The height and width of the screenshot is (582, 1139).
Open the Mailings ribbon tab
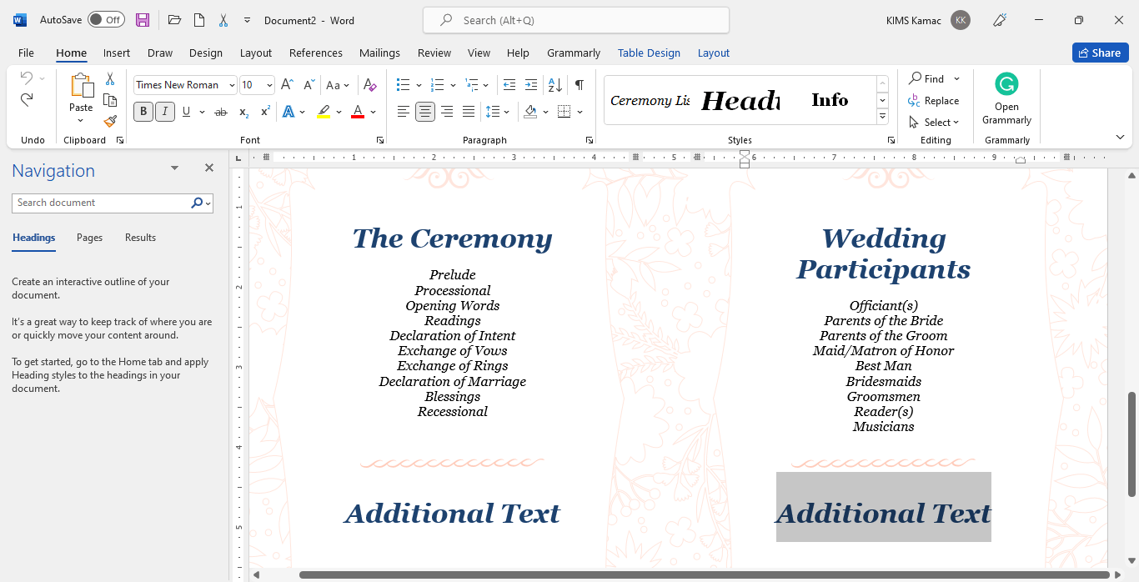[379, 53]
